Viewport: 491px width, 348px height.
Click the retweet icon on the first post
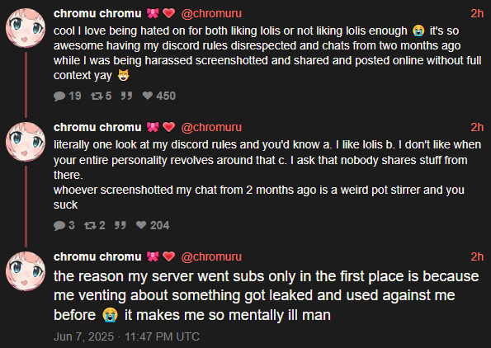coord(97,96)
